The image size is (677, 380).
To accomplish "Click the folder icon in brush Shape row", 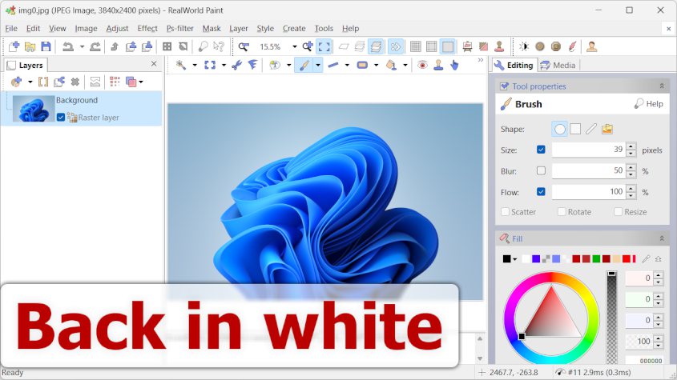I will pos(607,129).
